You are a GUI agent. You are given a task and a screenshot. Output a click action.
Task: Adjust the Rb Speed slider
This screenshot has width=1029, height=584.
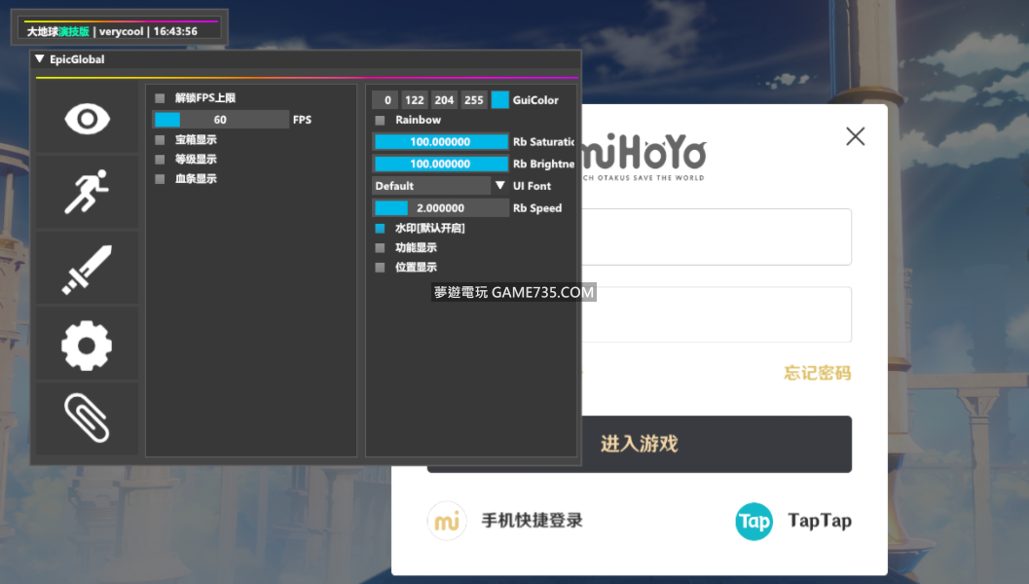click(x=440, y=208)
